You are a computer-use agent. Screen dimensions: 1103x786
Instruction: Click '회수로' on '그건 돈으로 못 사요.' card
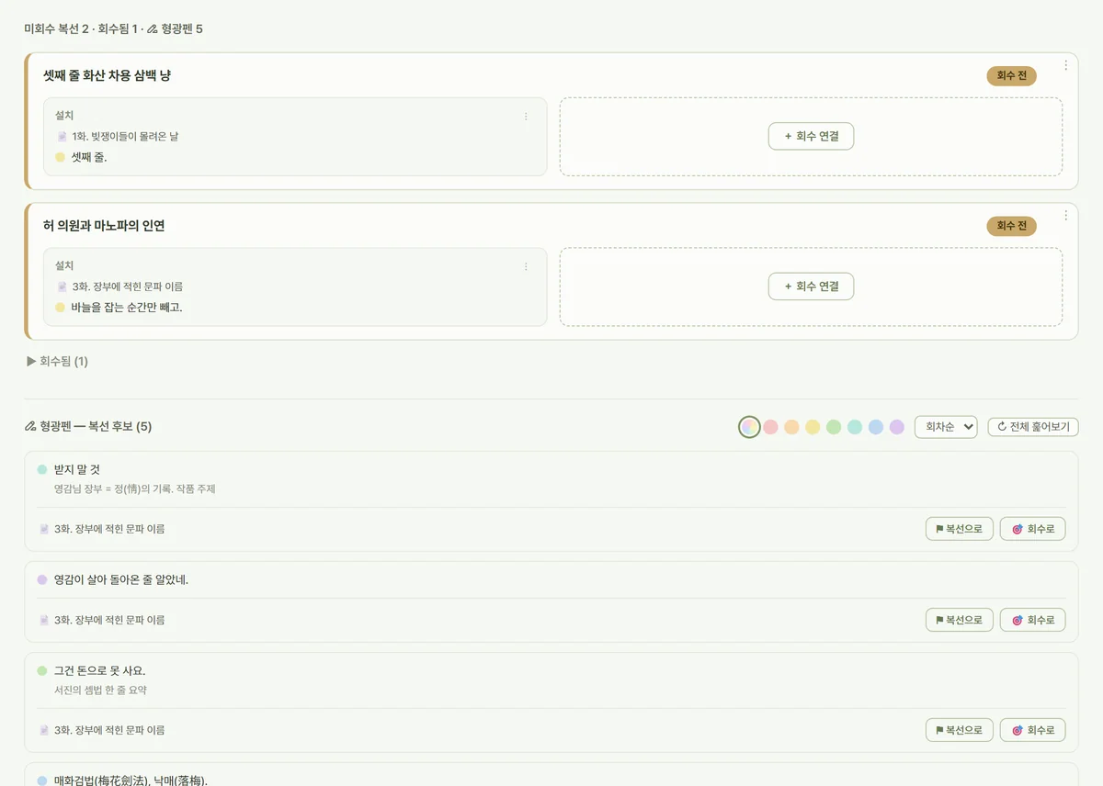1033,730
